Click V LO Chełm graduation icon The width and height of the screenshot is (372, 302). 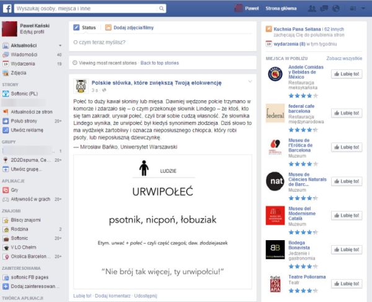click(x=6, y=248)
